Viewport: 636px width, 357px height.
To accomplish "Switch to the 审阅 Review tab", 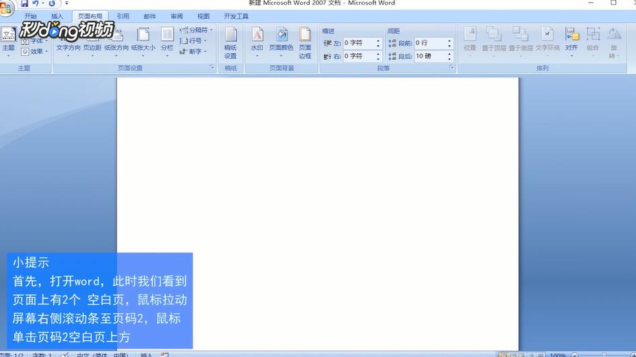I will (x=176, y=16).
